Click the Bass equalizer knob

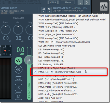tap(6, 30)
